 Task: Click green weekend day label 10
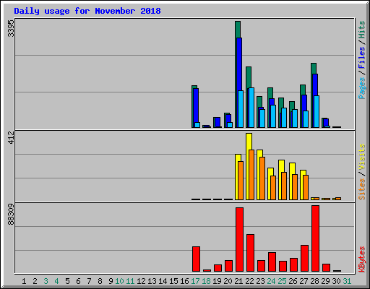(x=119, y=281)
